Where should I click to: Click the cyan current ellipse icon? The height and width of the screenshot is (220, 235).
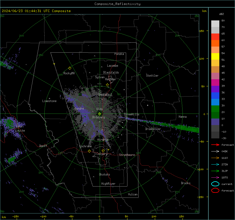point(215,184)
